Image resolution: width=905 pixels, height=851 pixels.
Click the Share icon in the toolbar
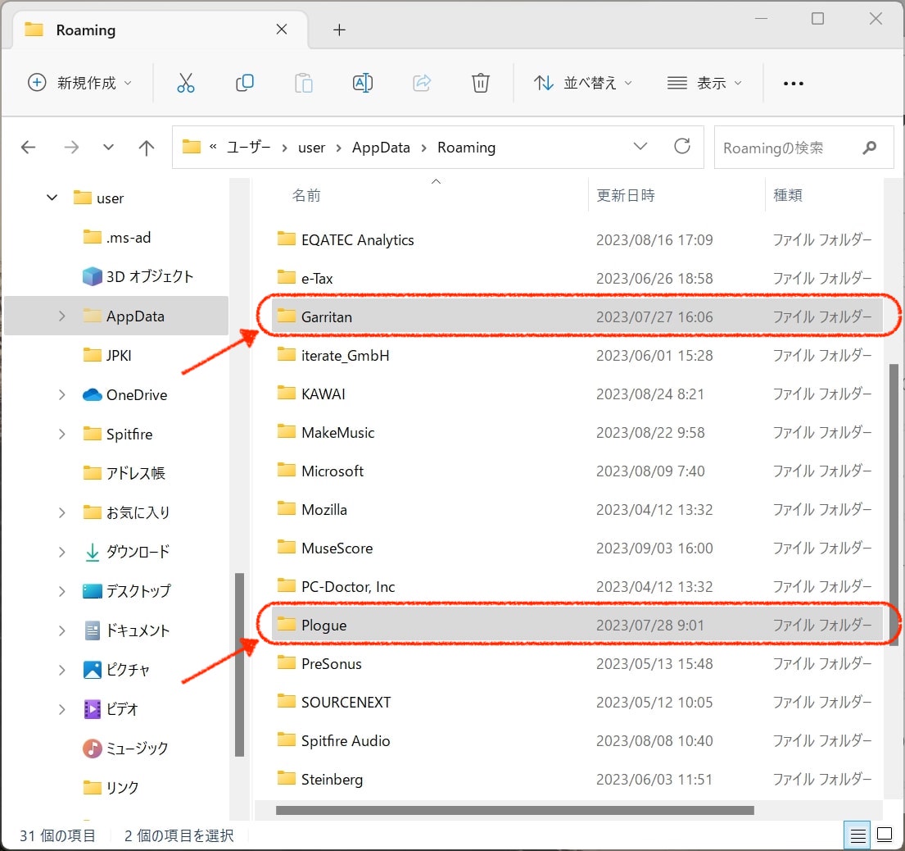pyautogui.click(x=422, y=83)
